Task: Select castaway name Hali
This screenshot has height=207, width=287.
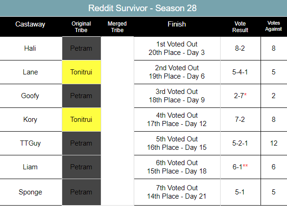Action: tap(30, 48)
